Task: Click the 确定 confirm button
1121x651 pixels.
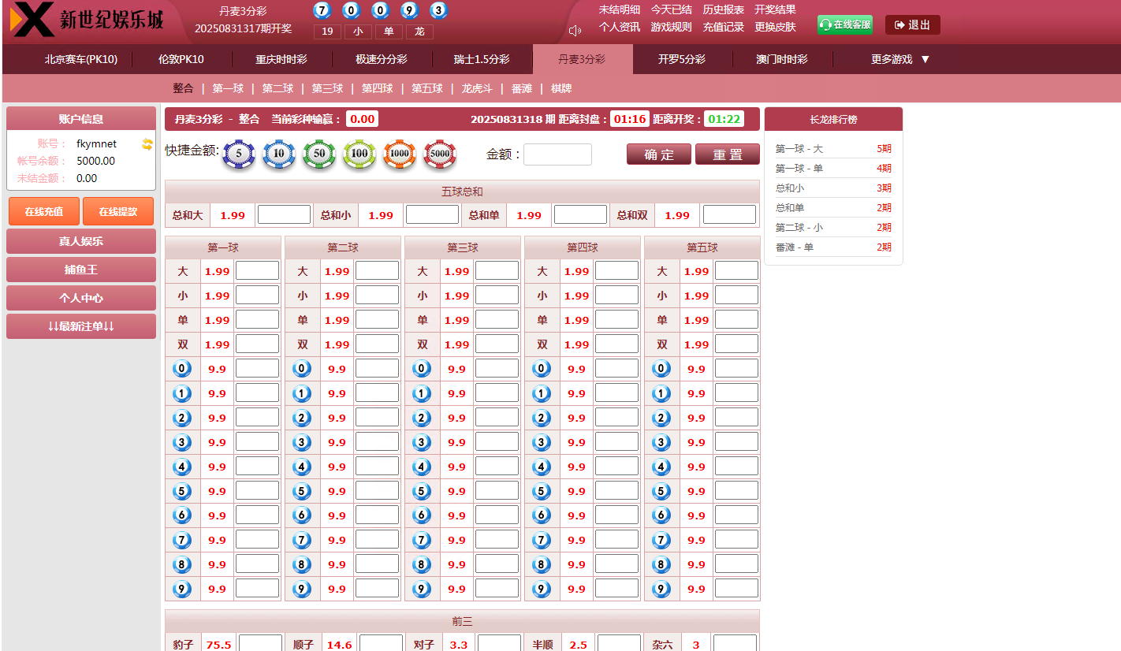Action: click(x=658, y=154)
